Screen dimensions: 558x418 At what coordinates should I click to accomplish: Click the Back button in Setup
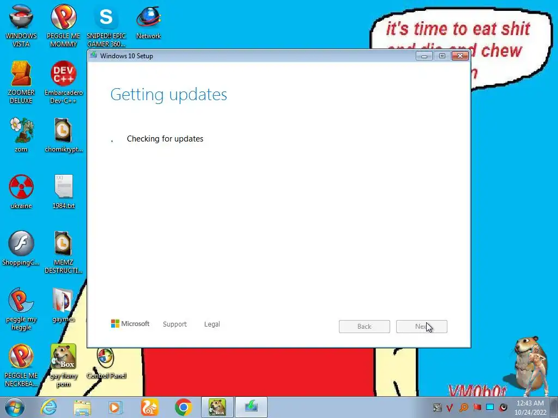point(365,327)
